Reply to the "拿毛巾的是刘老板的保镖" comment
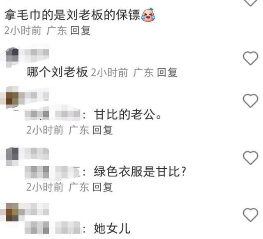Image resolution: width=263 pixels, height=239 pixels. [81, 31]
